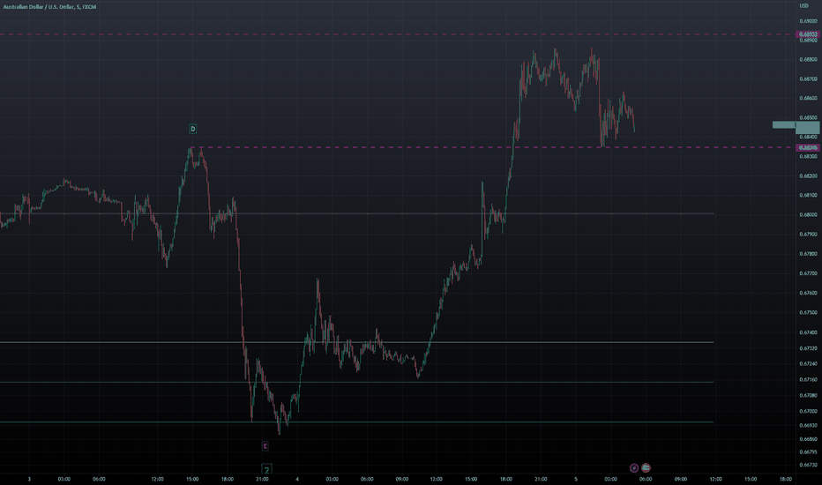Click the lower pink dashed-line price label

[807, 148]
